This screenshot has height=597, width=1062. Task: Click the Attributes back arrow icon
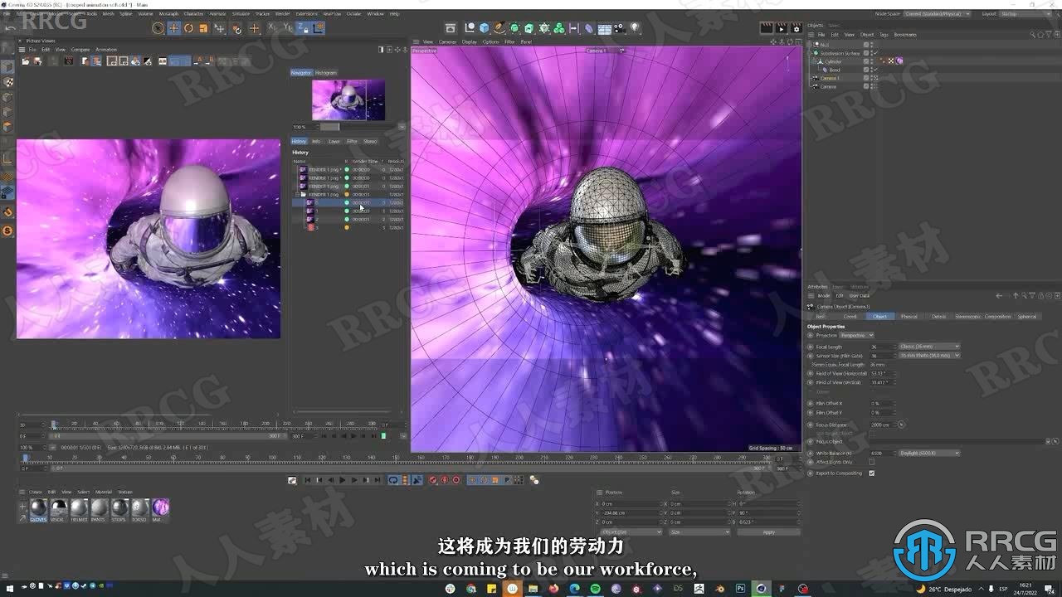(1000, 295)
